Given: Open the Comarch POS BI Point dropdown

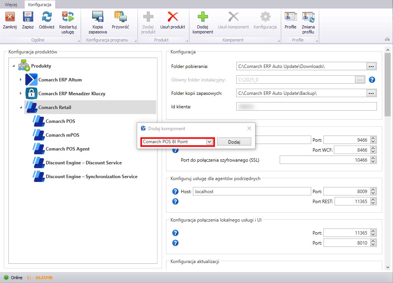Looking at the screenshot, I should (x=209, y=142).
